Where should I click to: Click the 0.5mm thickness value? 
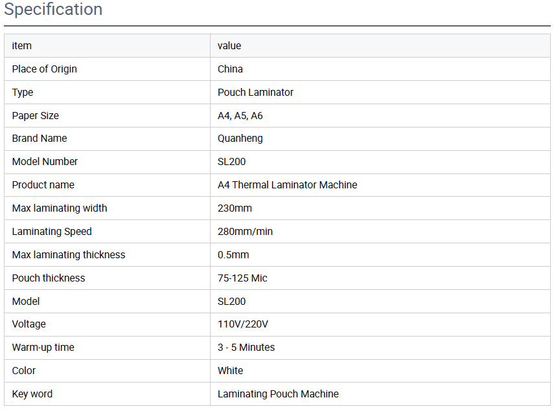(233, 255)
